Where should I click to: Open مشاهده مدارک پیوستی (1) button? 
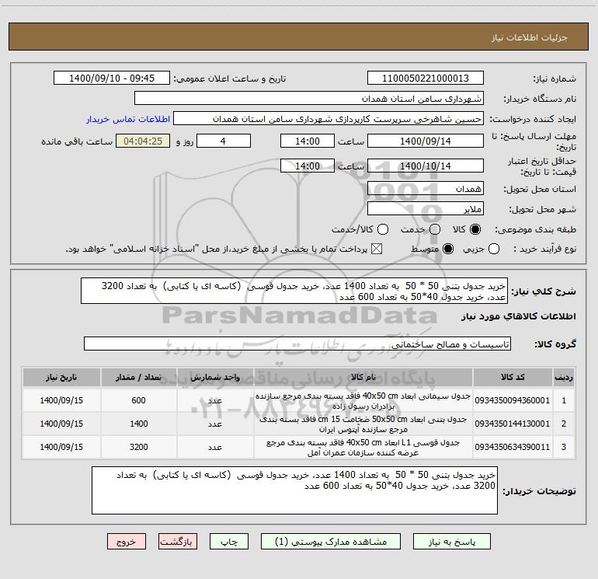pyautogui.click(x=331, y=541)
